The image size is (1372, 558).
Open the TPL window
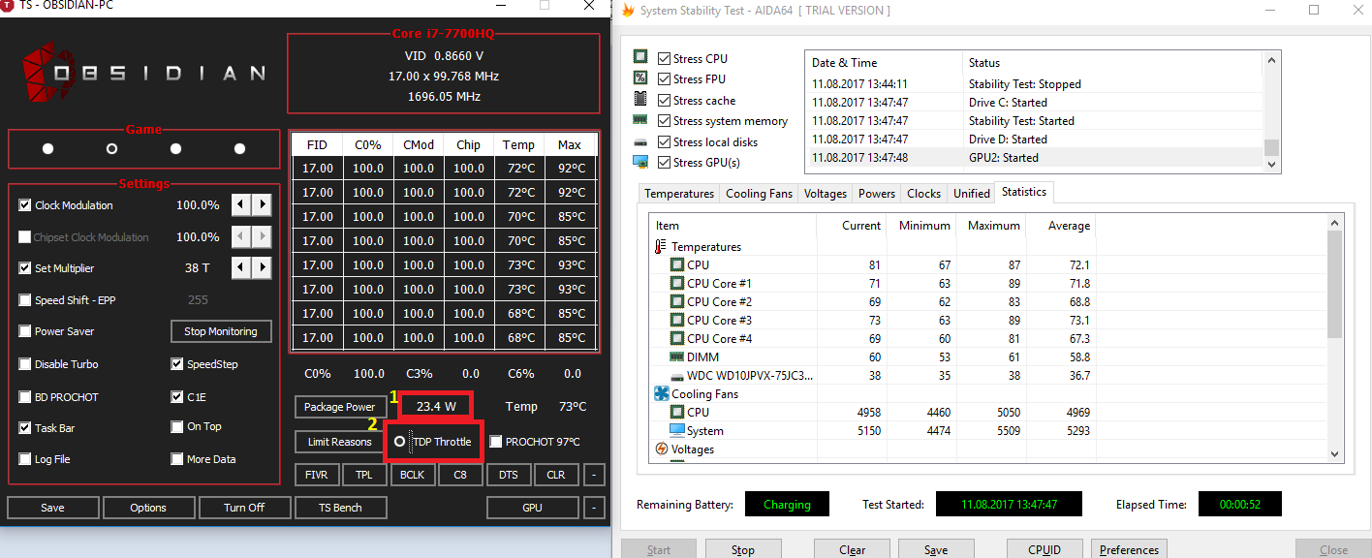tap(363, 475)
